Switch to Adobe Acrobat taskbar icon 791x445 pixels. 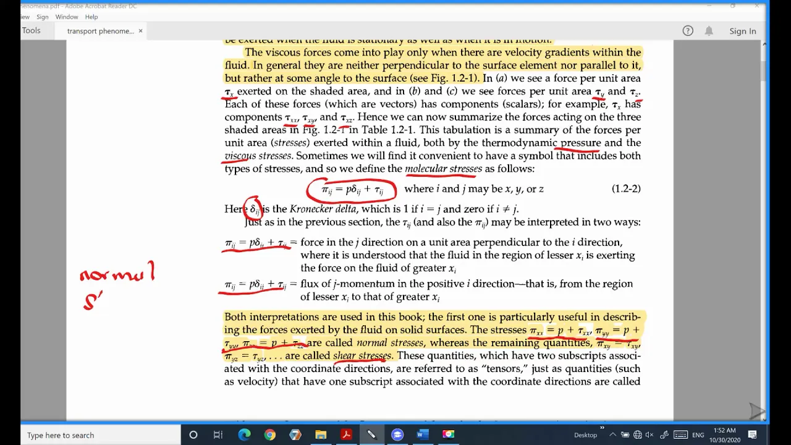click(346, 435)
